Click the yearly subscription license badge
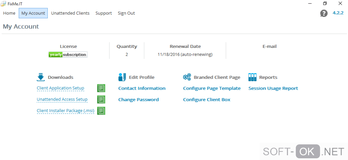This screenshot has height=160, width=348. (x=68, y=54)
